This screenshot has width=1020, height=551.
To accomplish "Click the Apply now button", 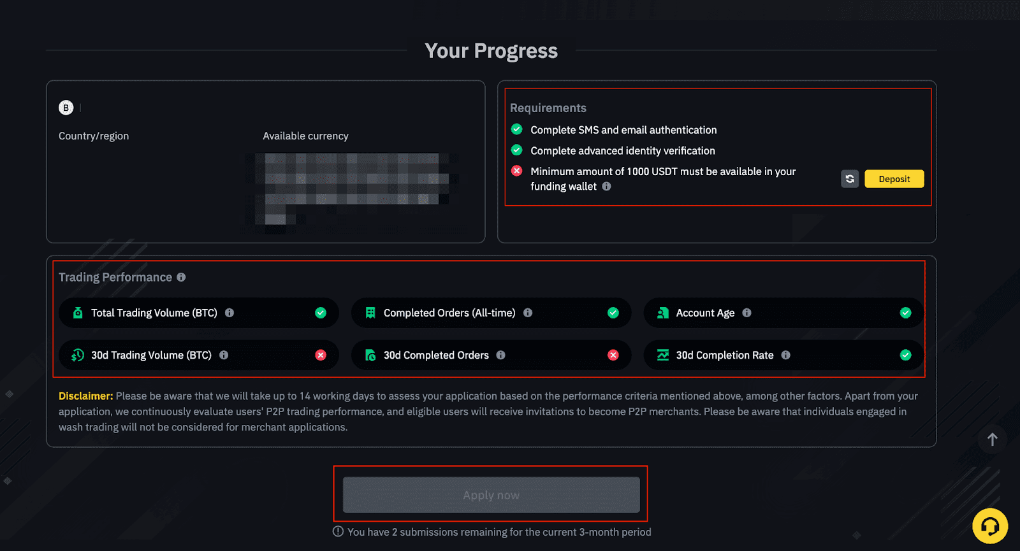I will click(x=491, y=494).
